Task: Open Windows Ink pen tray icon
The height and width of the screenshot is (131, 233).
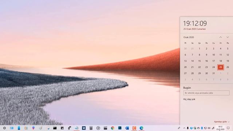Action: tap(213, 128)
